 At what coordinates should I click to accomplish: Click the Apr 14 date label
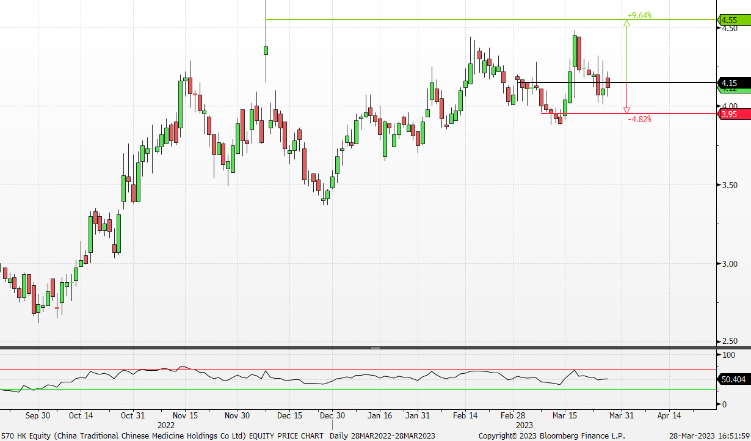pyautogui.click(x=669, y=416)
